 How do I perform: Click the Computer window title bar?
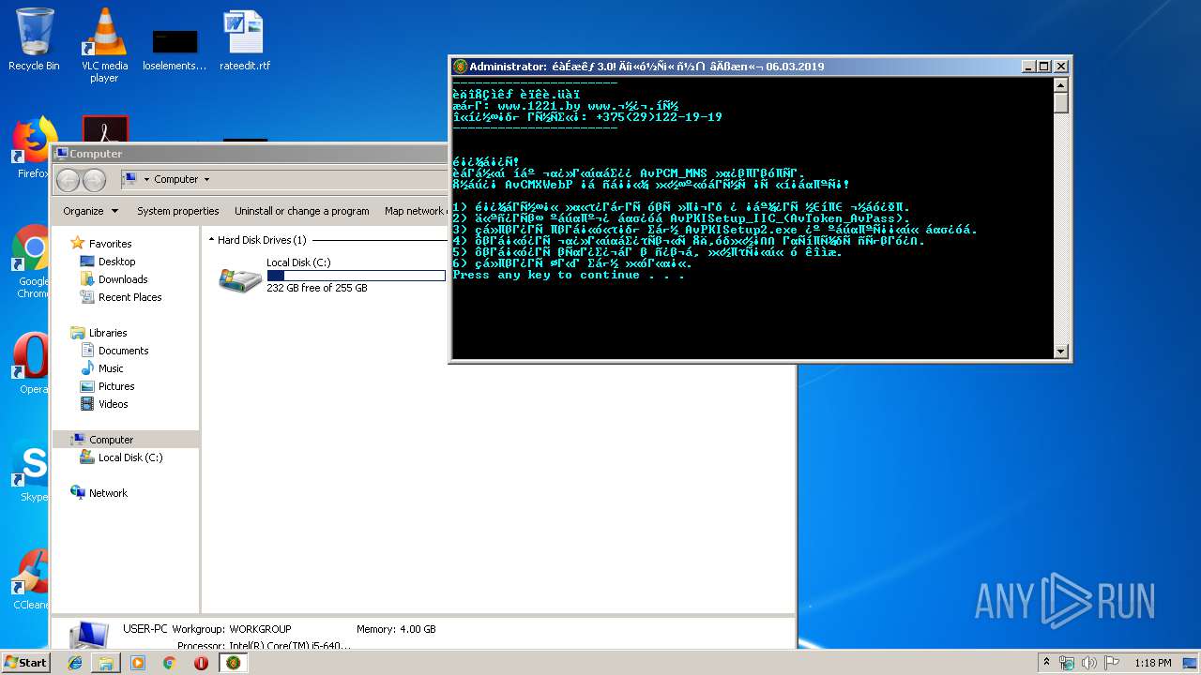[249, 154]
